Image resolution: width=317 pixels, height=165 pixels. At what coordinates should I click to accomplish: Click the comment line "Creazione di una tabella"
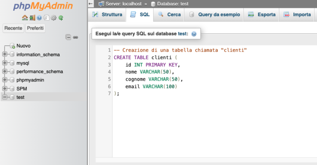(180, 50)
